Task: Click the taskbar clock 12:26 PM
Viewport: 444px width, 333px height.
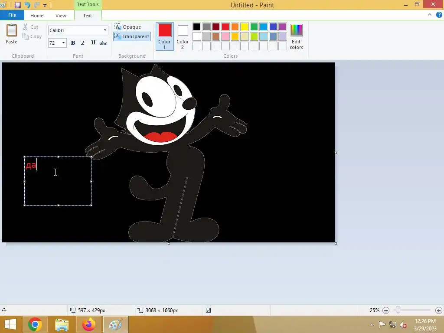Action: [425, 321]
